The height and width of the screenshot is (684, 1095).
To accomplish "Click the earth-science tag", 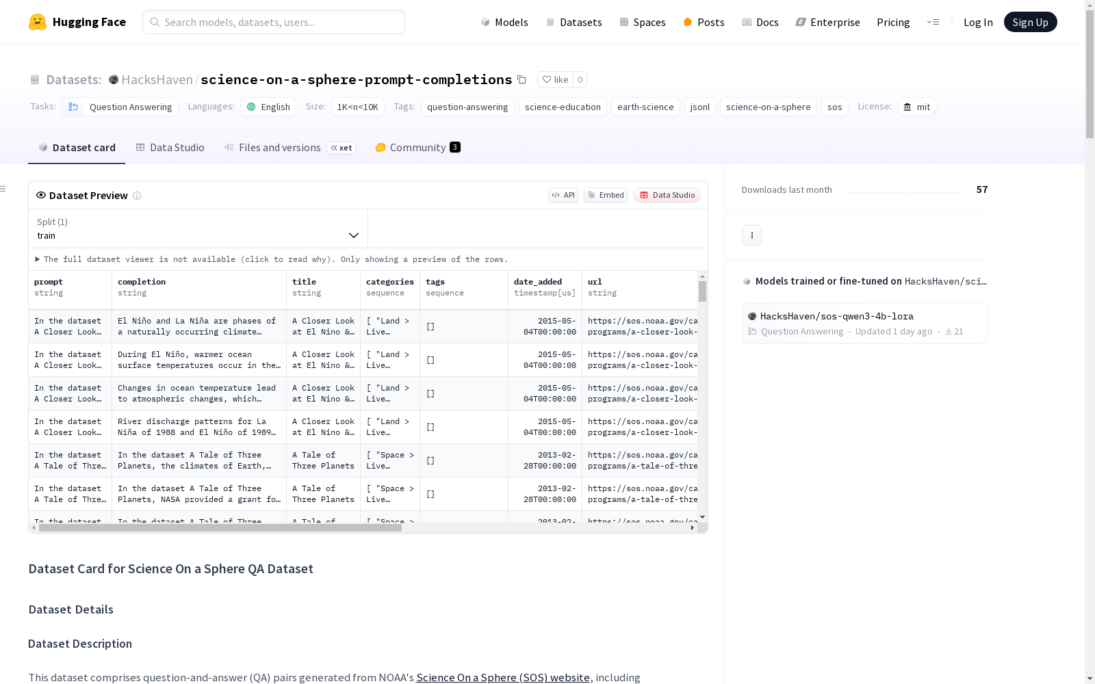I will point(645,107).
